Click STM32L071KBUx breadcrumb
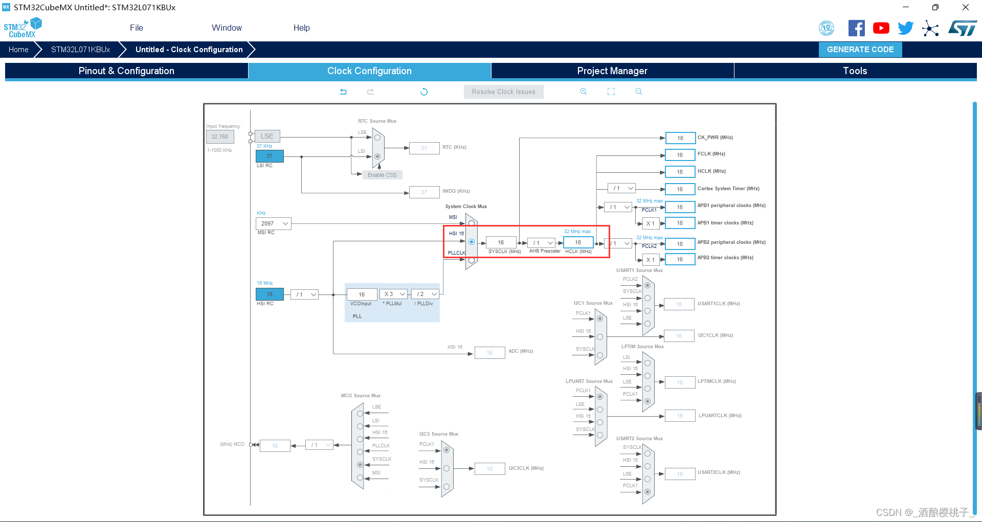Viewport: 982px width, 522px height. tap(80, 50)
